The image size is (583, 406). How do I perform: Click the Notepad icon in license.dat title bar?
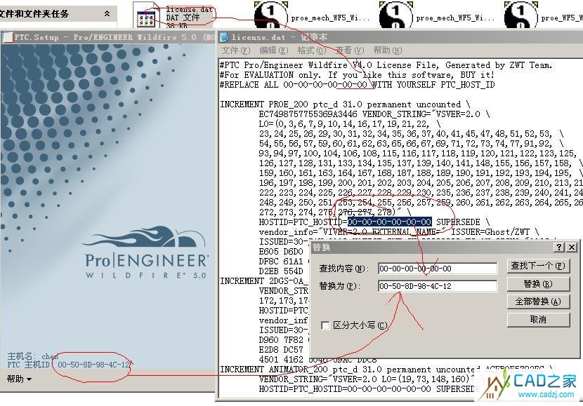click(225, 37)
